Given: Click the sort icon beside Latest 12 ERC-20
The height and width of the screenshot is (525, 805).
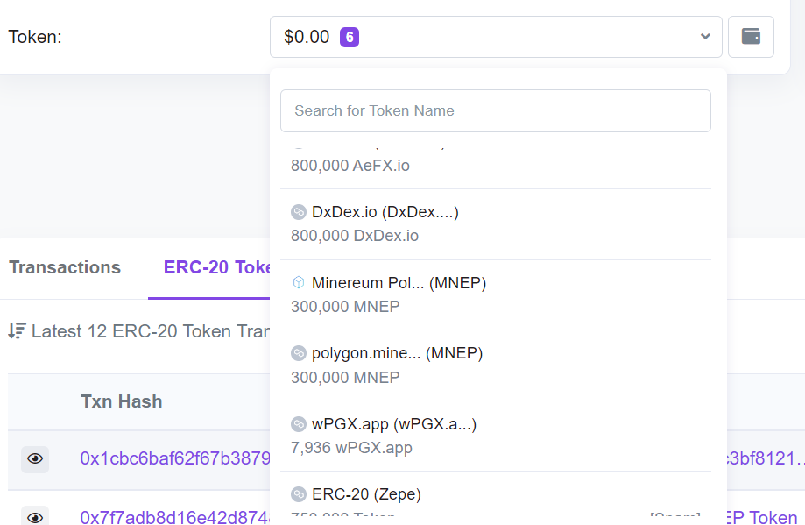Looking at the screenshot, I should [x=17, y=330].
